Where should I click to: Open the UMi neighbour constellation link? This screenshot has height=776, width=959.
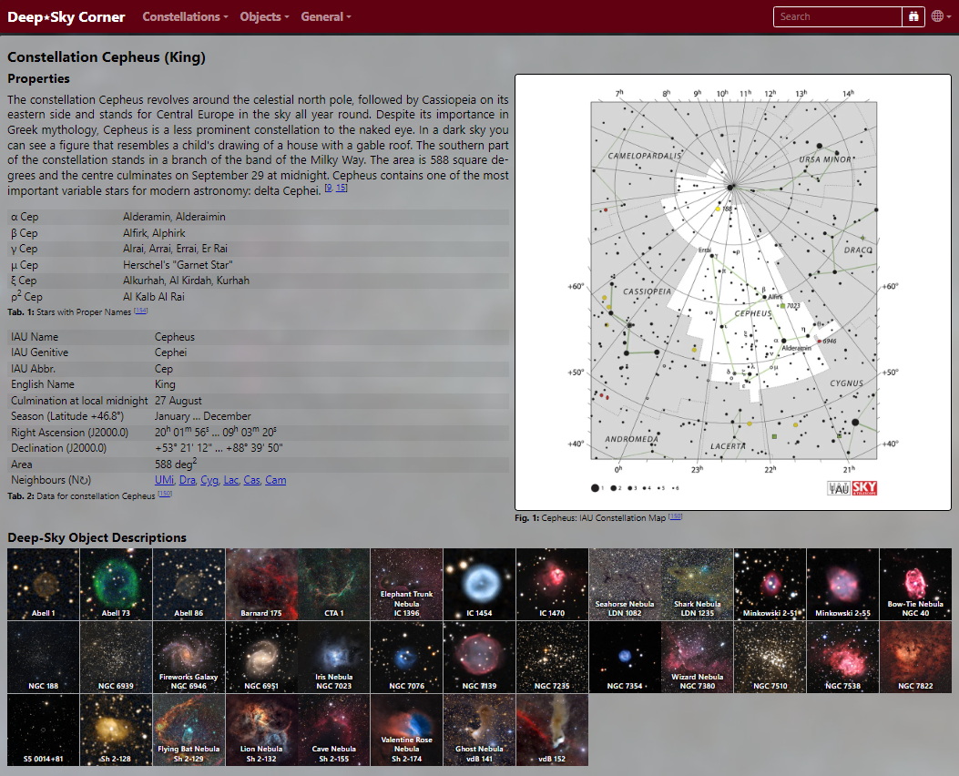pyautogui.click(x=165, y=480)
